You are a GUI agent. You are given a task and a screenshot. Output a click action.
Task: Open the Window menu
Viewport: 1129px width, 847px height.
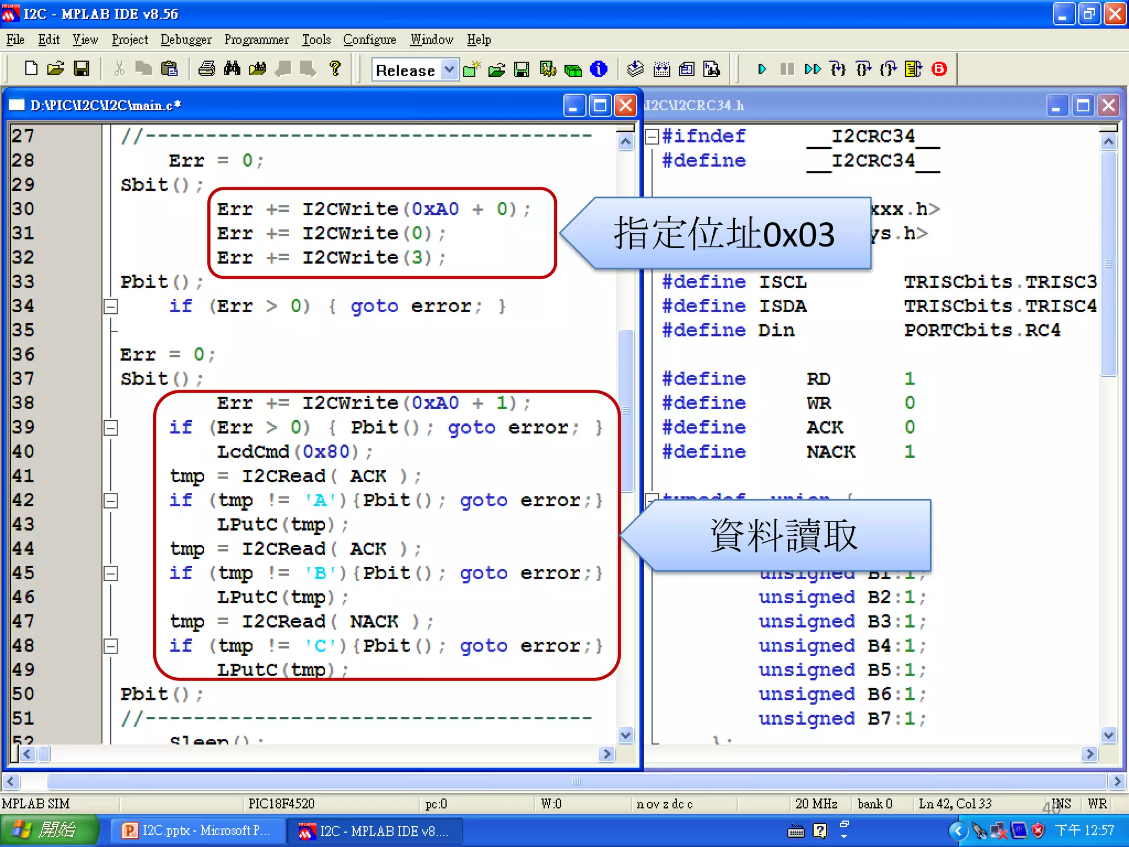(x=432, y=40)
